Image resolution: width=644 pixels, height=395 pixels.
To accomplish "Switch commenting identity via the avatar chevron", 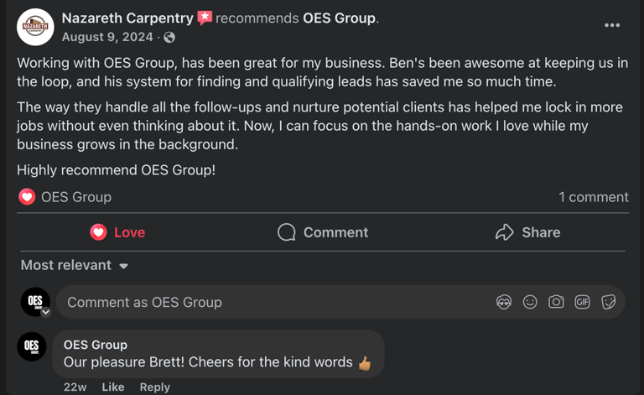I will [46, 312].
